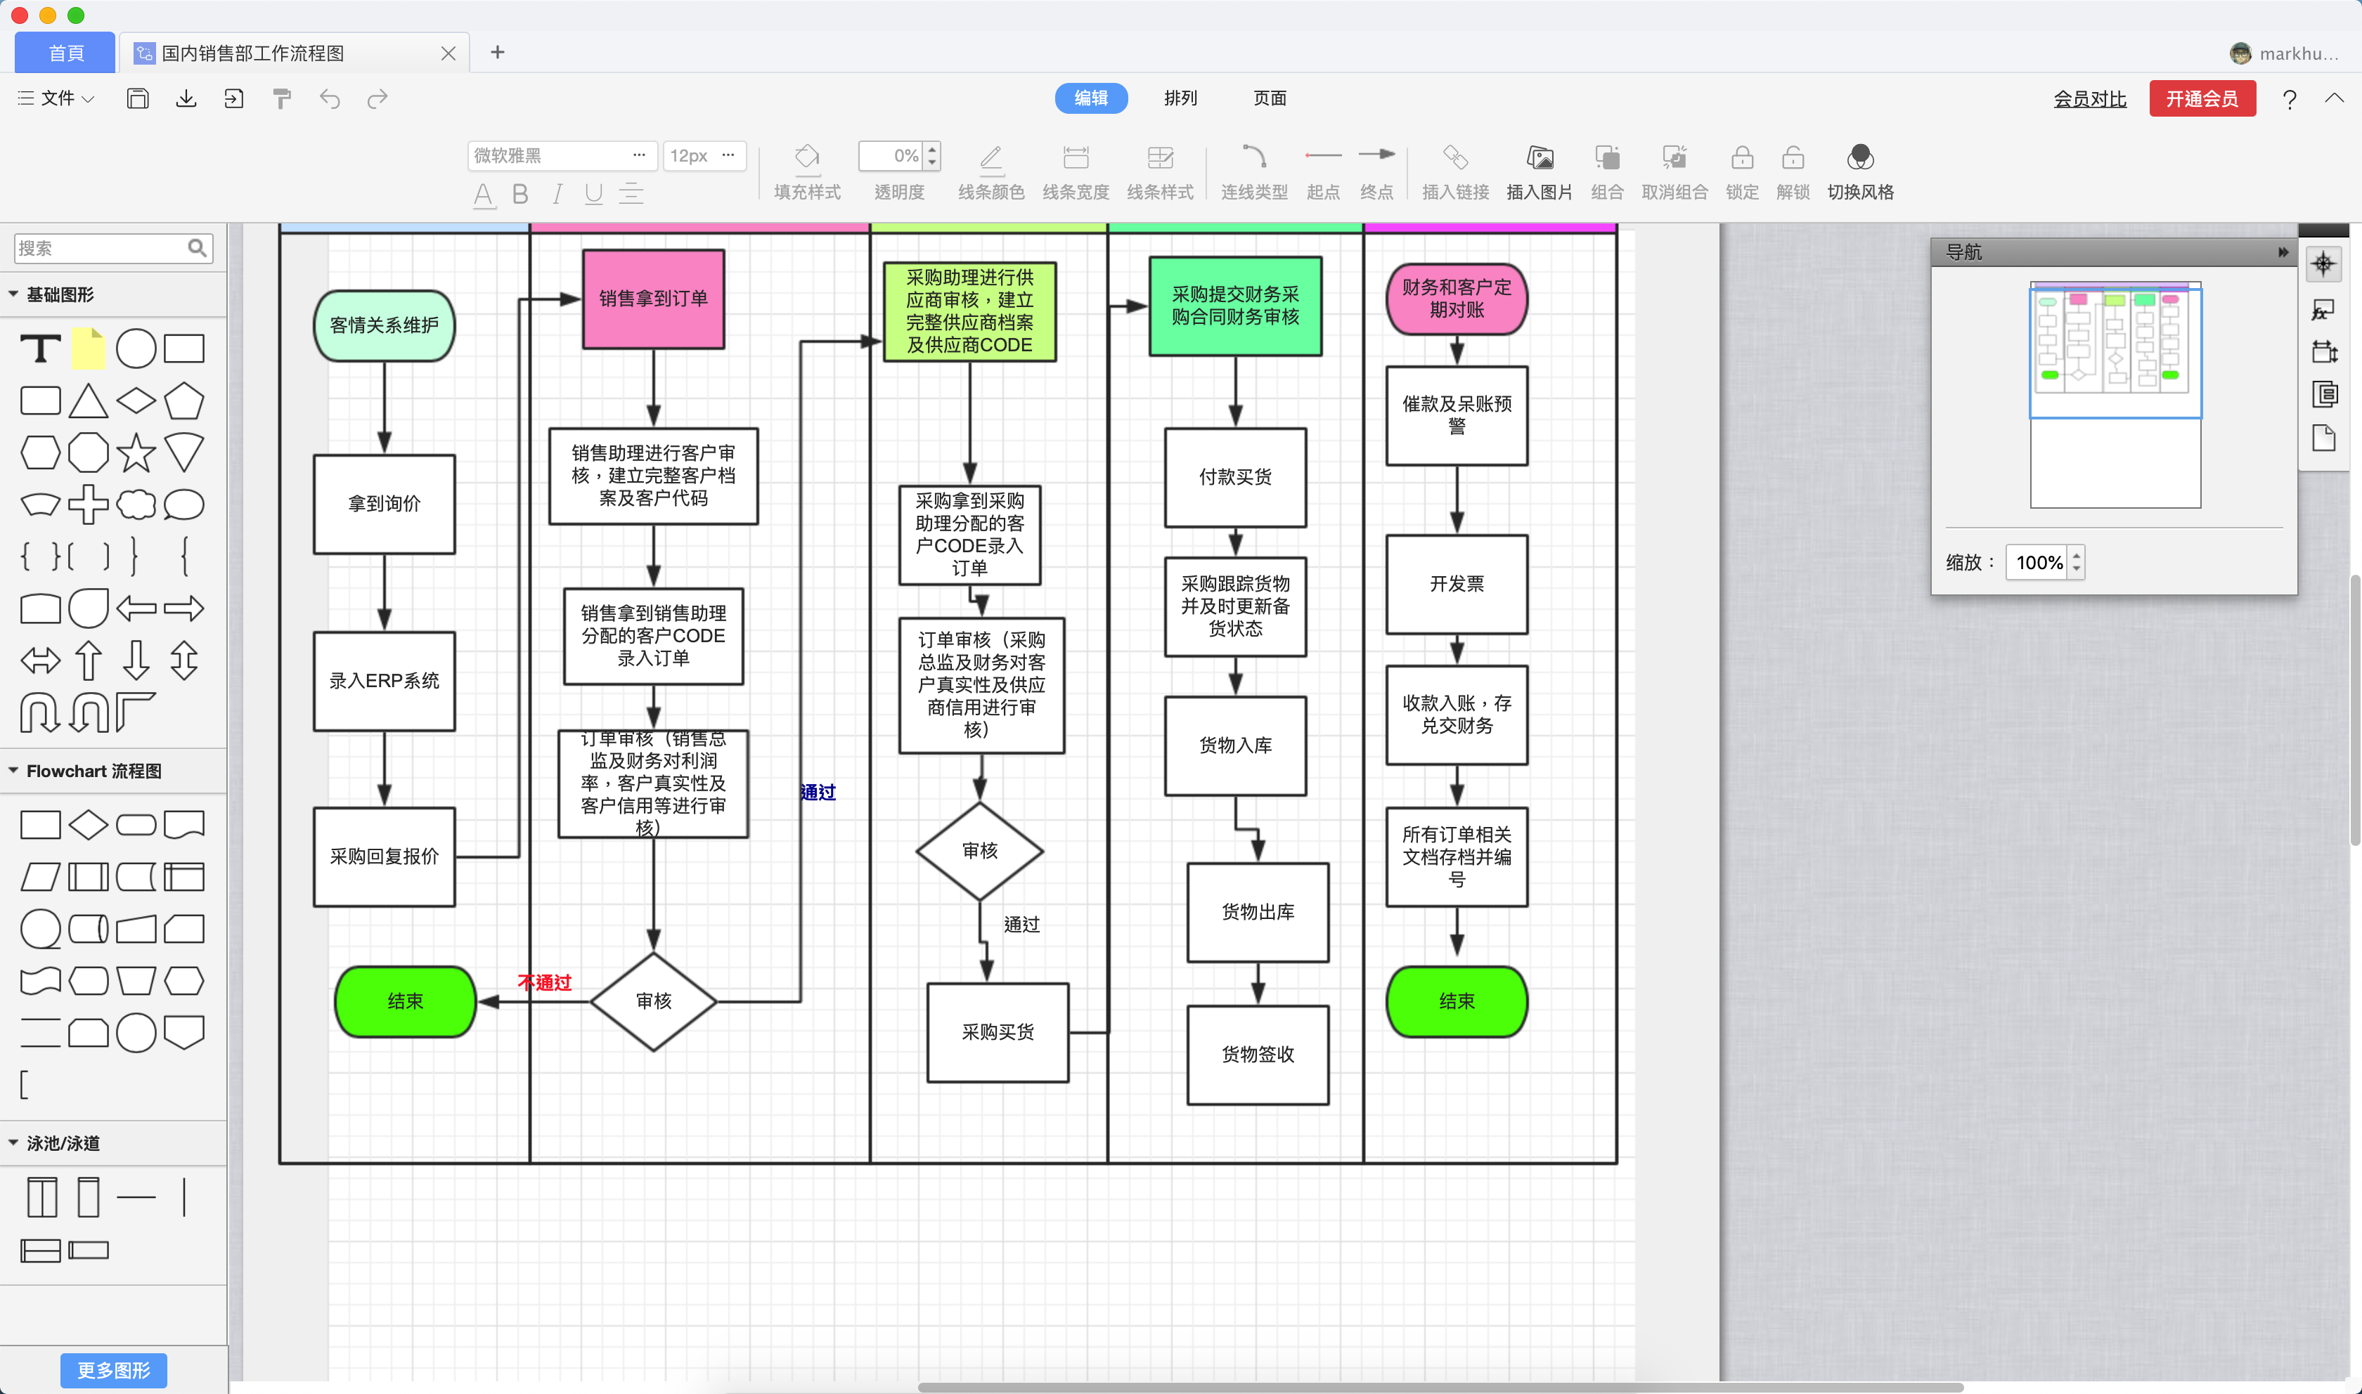Screen dimensions: 2362x1394
Task: Click the 透明度 percentage stepper
Action: click(x=932, y=155)
